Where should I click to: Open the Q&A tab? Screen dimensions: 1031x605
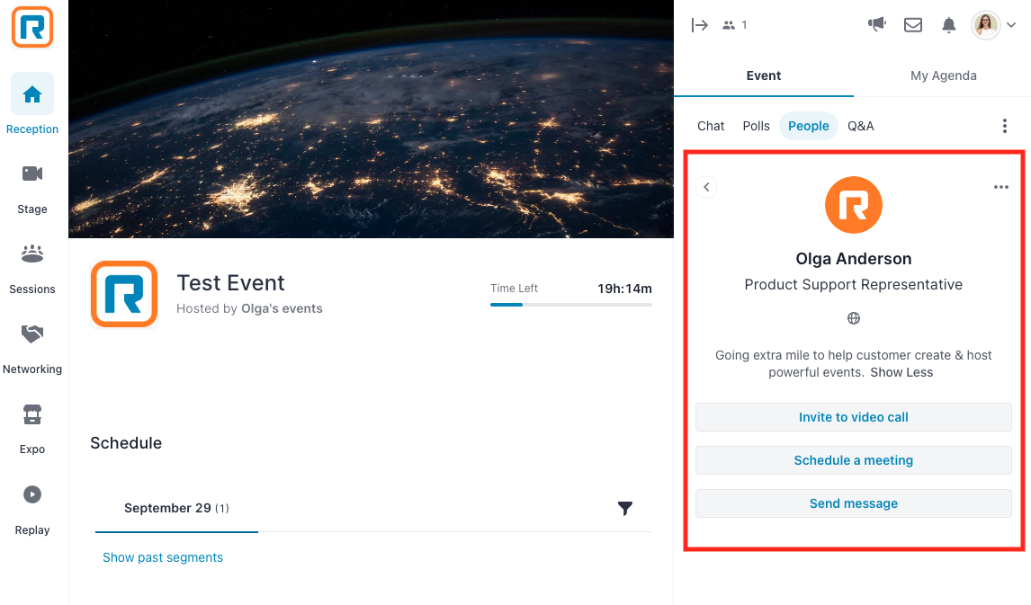(x=861, y=126)
